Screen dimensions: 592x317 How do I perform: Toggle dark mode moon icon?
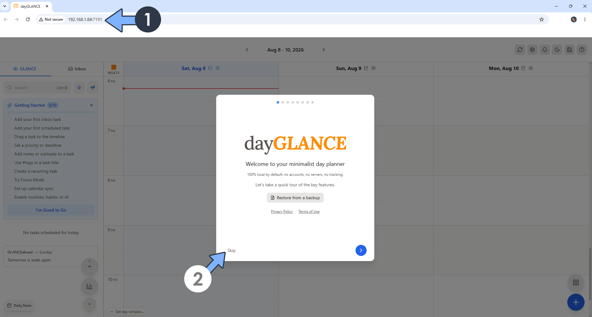pyautogui.click(x=557, y=50)
